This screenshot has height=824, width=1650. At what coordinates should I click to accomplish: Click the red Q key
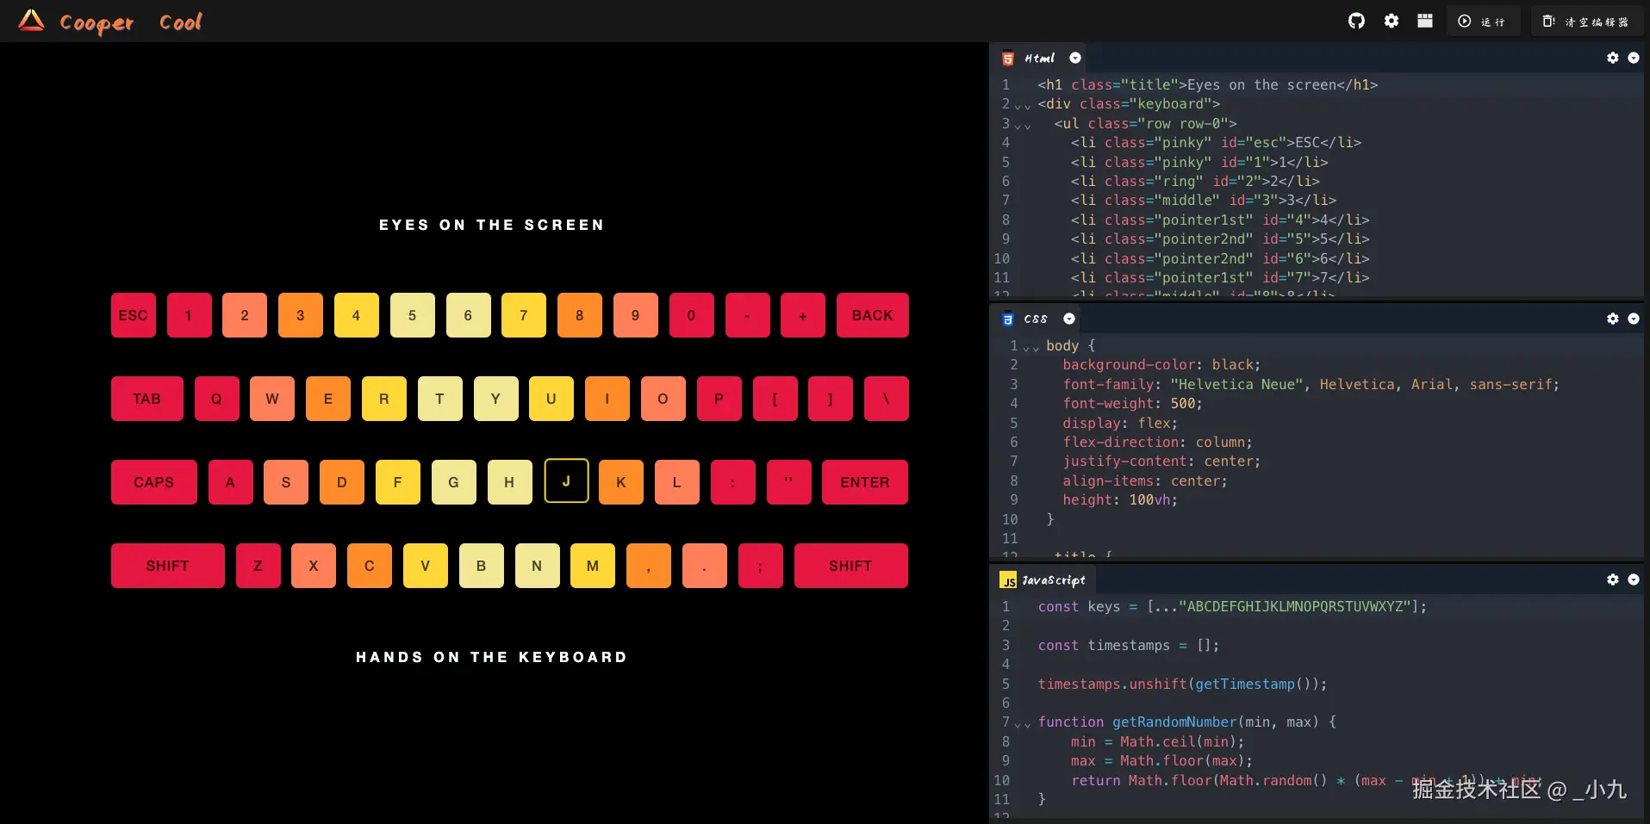(216, 399)
